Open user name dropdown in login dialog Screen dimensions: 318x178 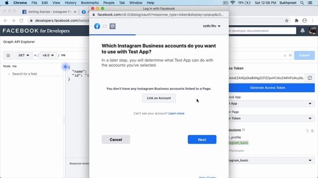point(212,26)
